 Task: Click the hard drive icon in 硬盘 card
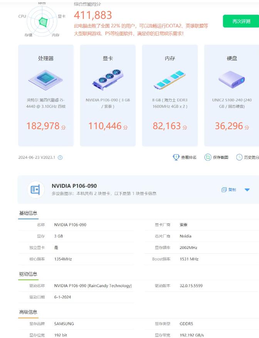coord(232,79)
